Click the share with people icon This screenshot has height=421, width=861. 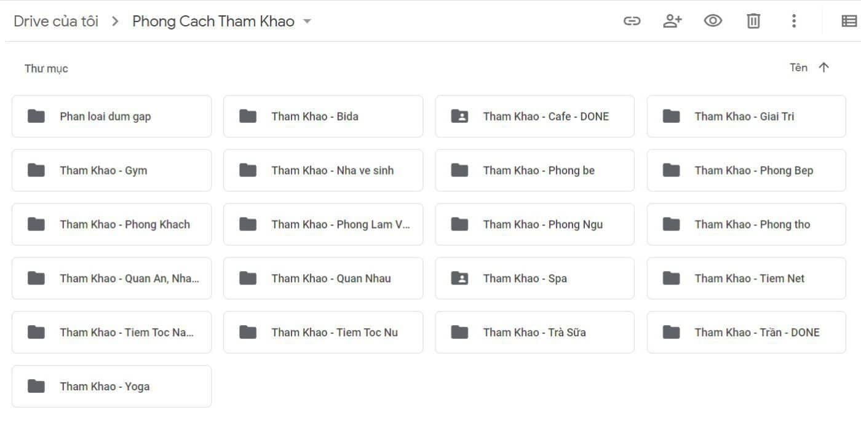672,22
